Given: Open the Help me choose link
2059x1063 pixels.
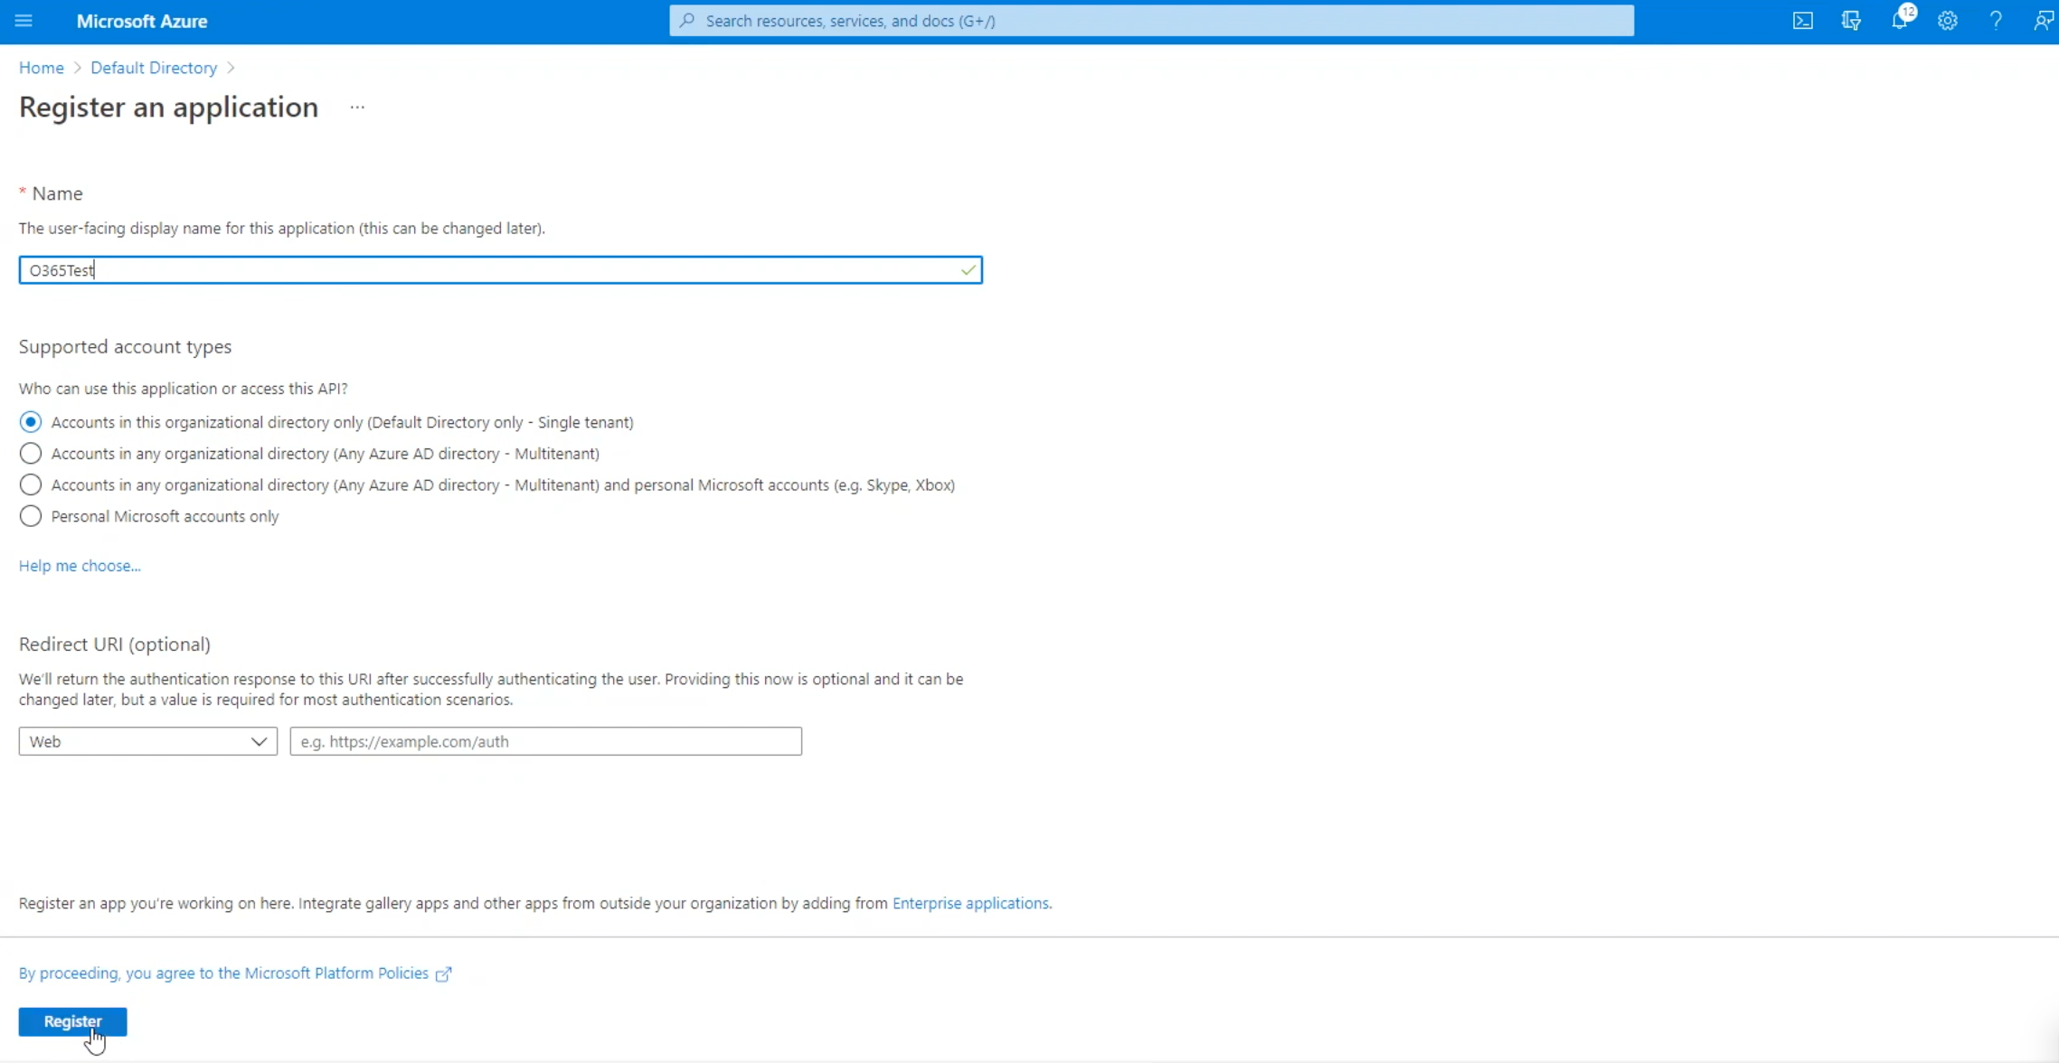Looking at the screenshot, I should [x=80, y=565].
